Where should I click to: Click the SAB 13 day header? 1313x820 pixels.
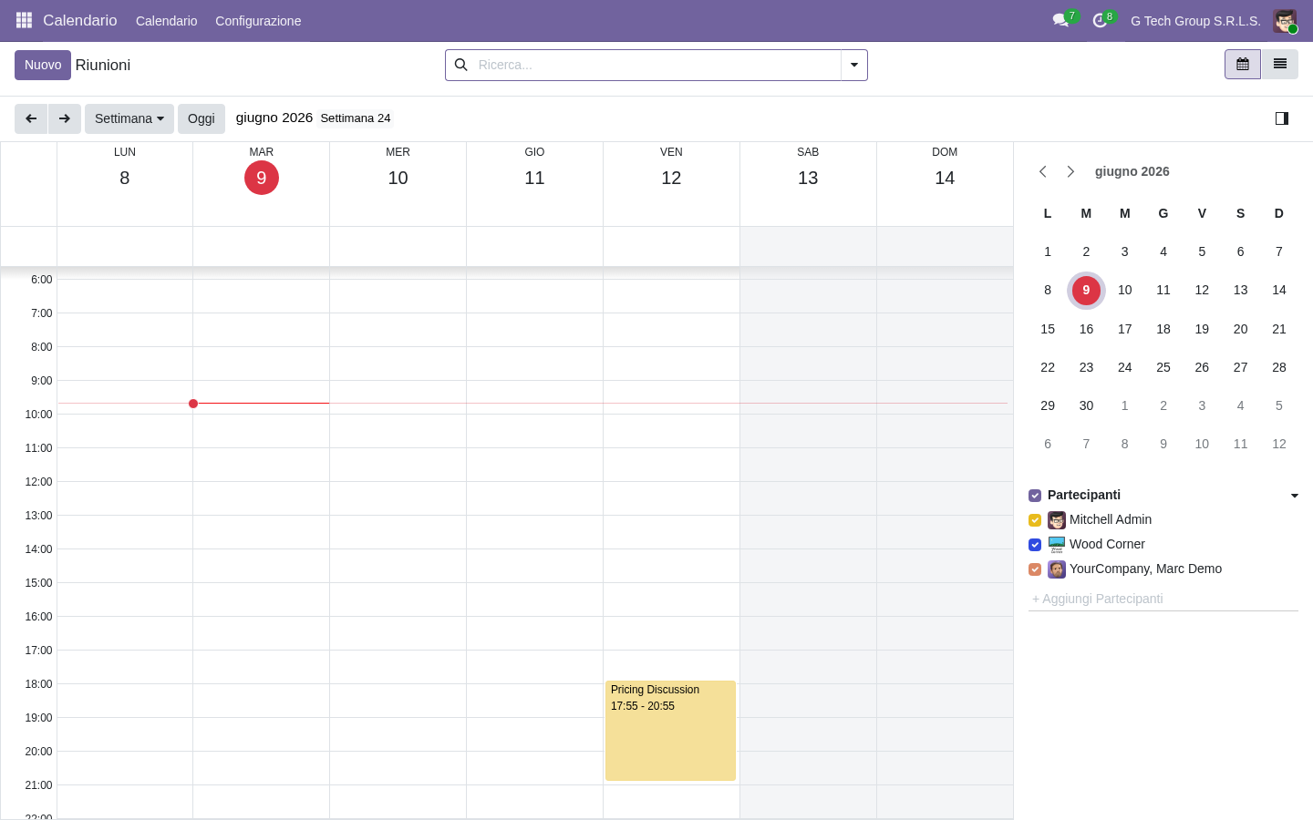click(x=808, y=170)
